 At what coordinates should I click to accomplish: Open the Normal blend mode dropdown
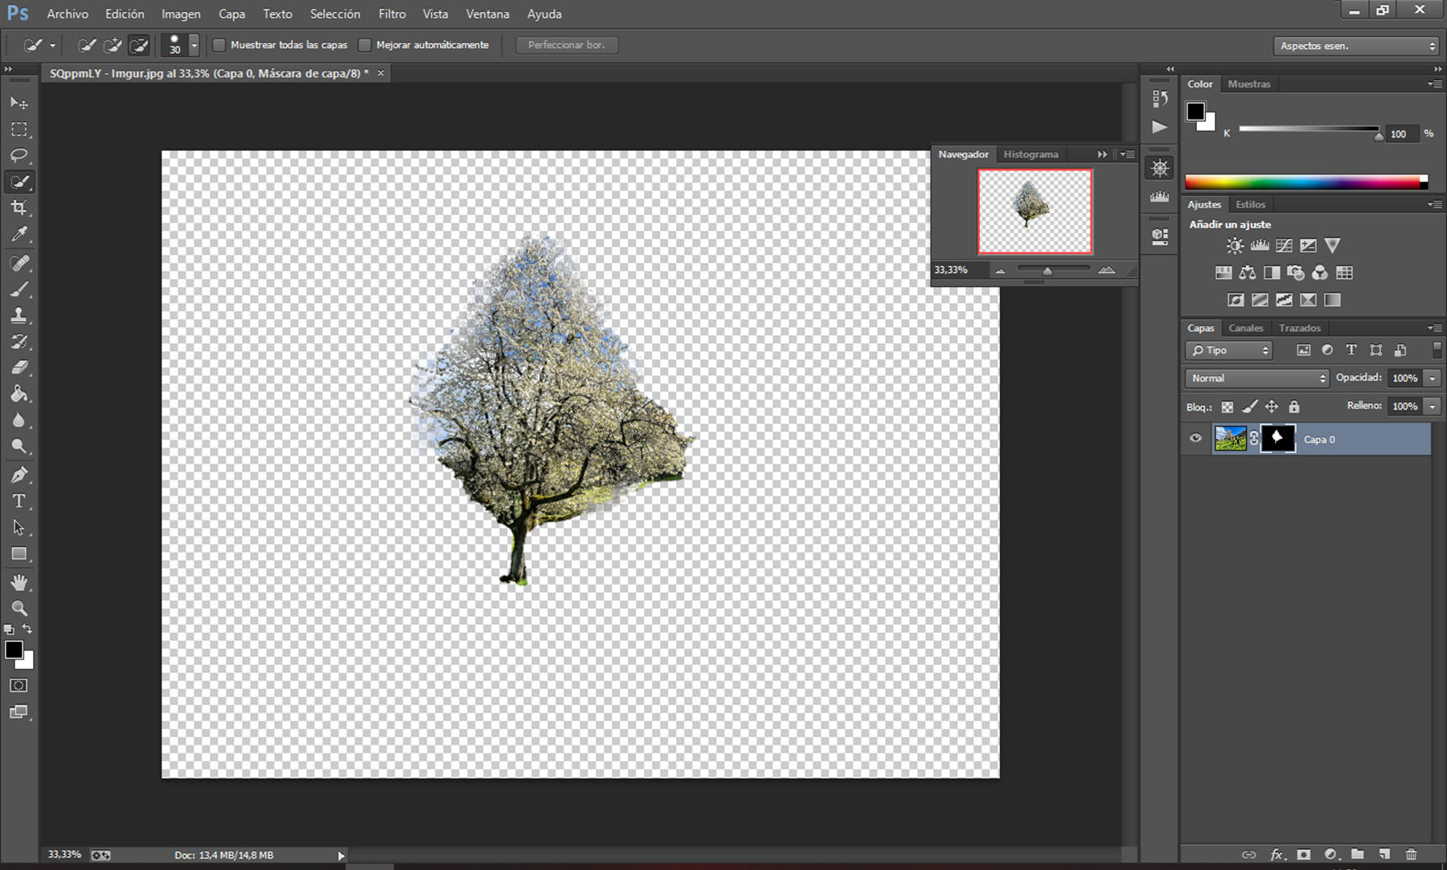click(1256, 378)
